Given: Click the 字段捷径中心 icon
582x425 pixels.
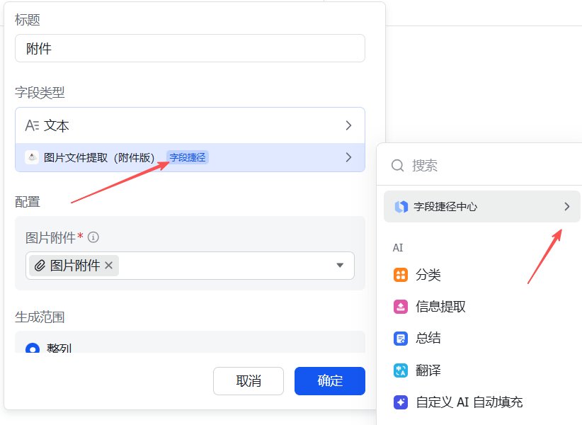Looking at the screenshot, I should 399,206.
